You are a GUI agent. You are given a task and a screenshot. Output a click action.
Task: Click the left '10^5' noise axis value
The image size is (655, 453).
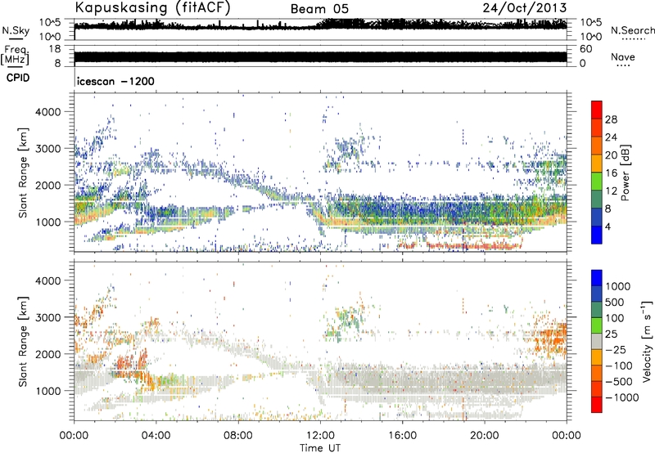coord(50,22)
